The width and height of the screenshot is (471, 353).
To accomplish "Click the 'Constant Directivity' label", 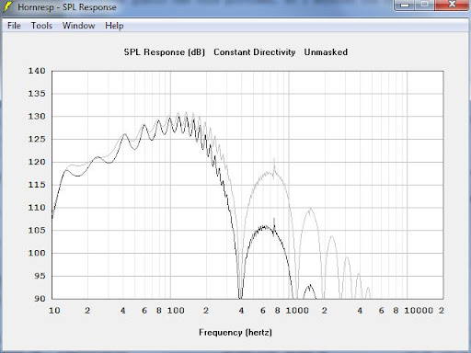I will point(255,52).
